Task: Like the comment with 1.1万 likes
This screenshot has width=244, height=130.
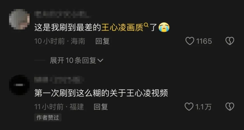Action: coord(189,107)
